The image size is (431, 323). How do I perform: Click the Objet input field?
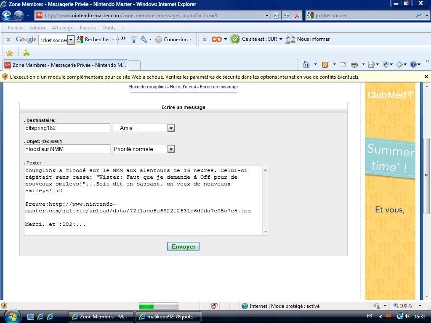(67, 149)
